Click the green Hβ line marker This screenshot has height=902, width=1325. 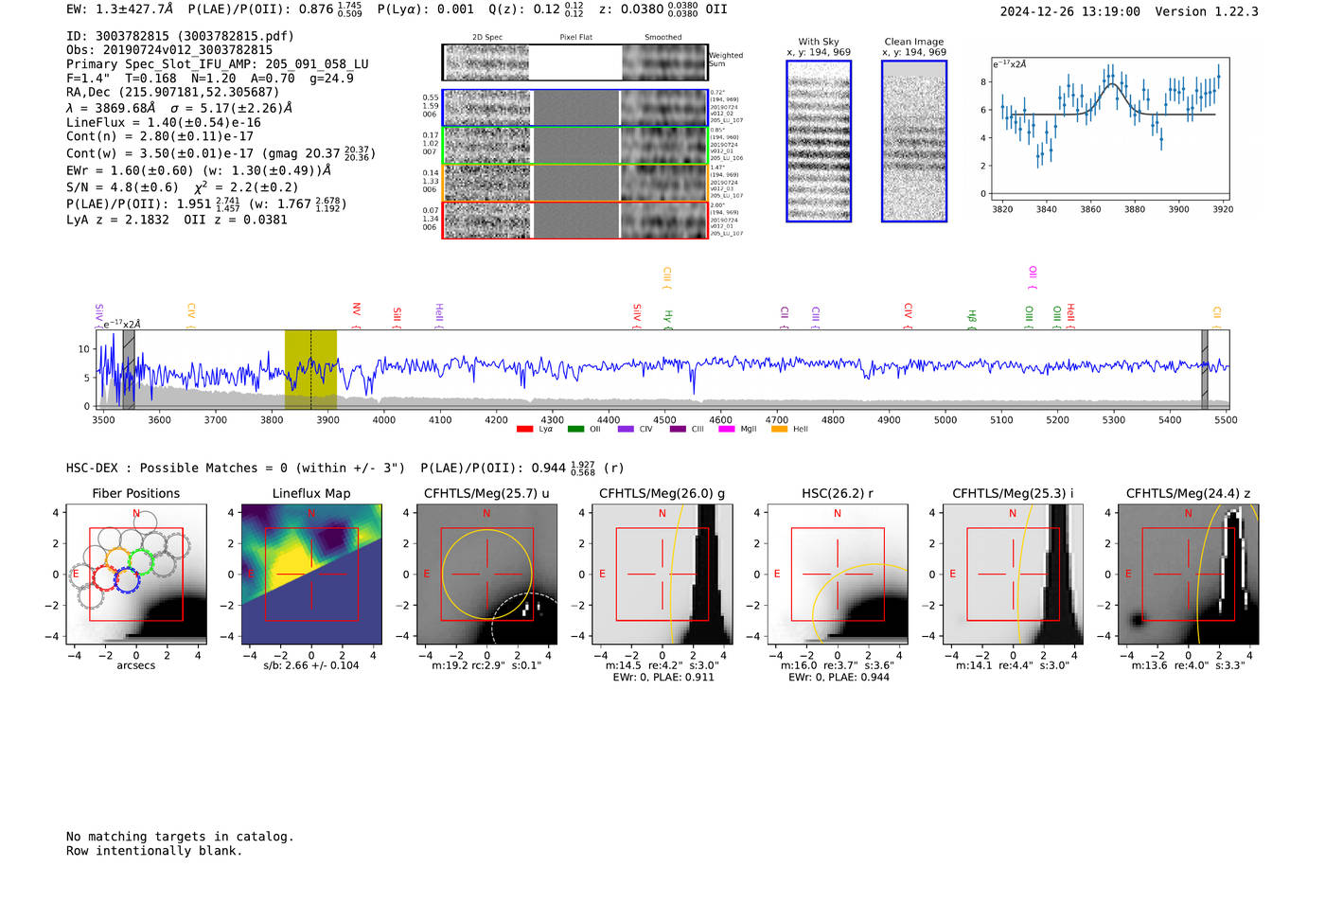click(972, 320)
